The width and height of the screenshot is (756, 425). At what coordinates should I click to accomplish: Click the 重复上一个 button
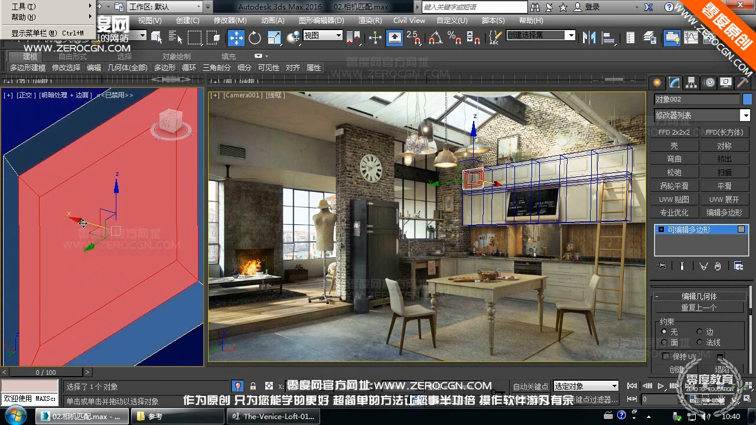[x=699, y=308]
